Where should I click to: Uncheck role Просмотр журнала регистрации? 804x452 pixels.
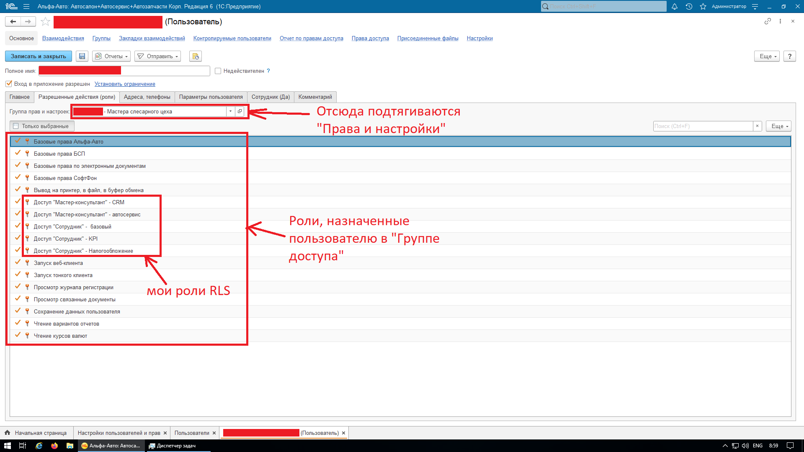pos(18,287)
